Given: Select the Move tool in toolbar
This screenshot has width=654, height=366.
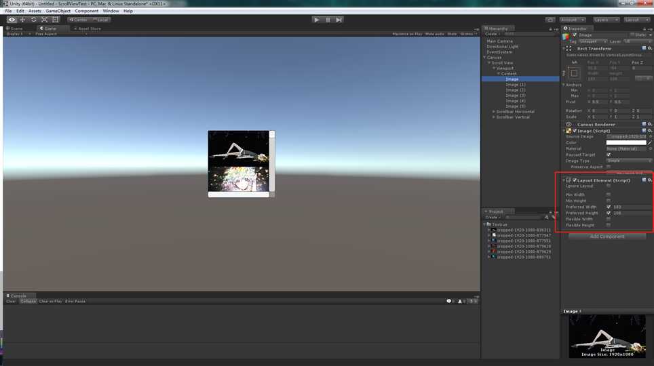Looking at the screenshot, I should point(22,20).
